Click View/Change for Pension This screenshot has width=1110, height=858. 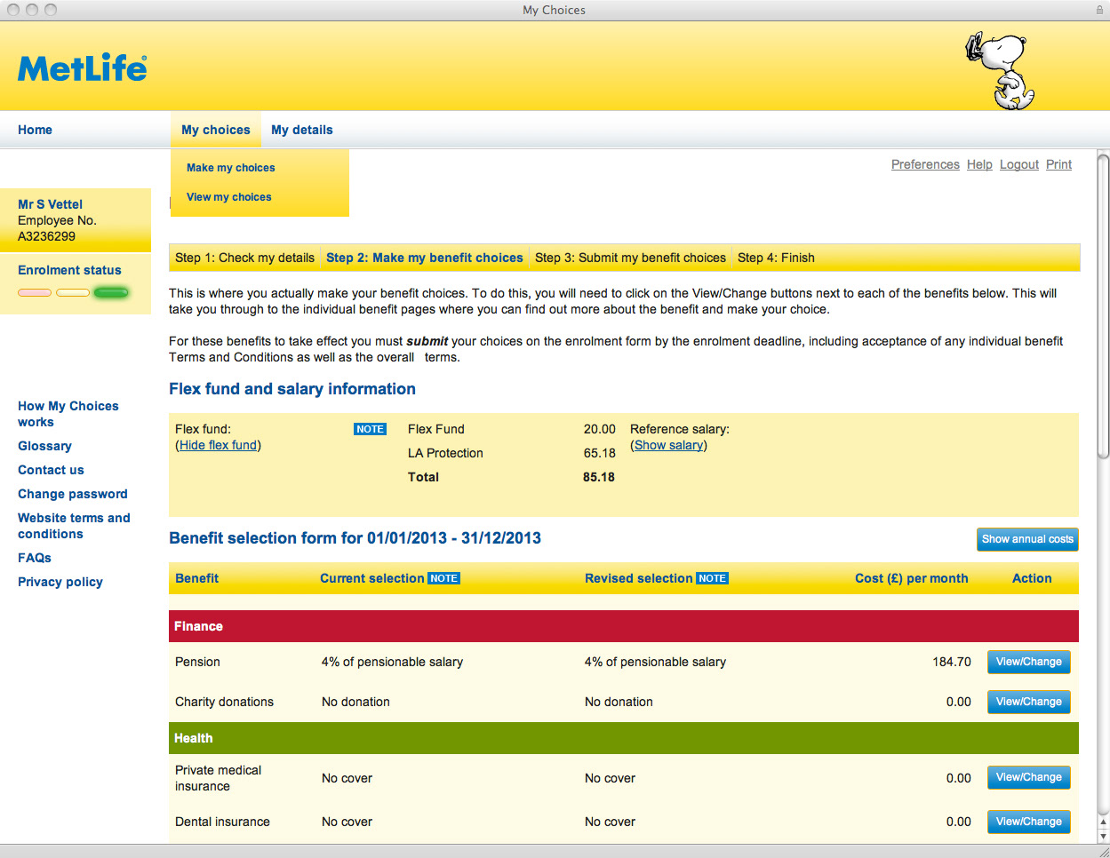[1029, 662]
